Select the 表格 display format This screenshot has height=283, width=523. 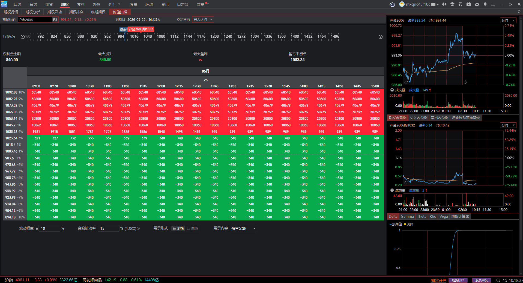(178, 228)
